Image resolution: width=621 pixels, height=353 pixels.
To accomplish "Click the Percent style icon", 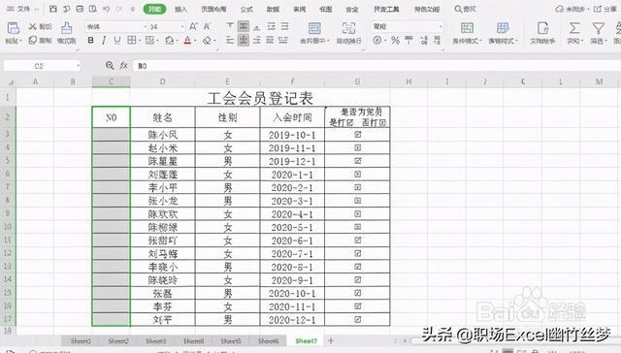I will click(395, 40).
